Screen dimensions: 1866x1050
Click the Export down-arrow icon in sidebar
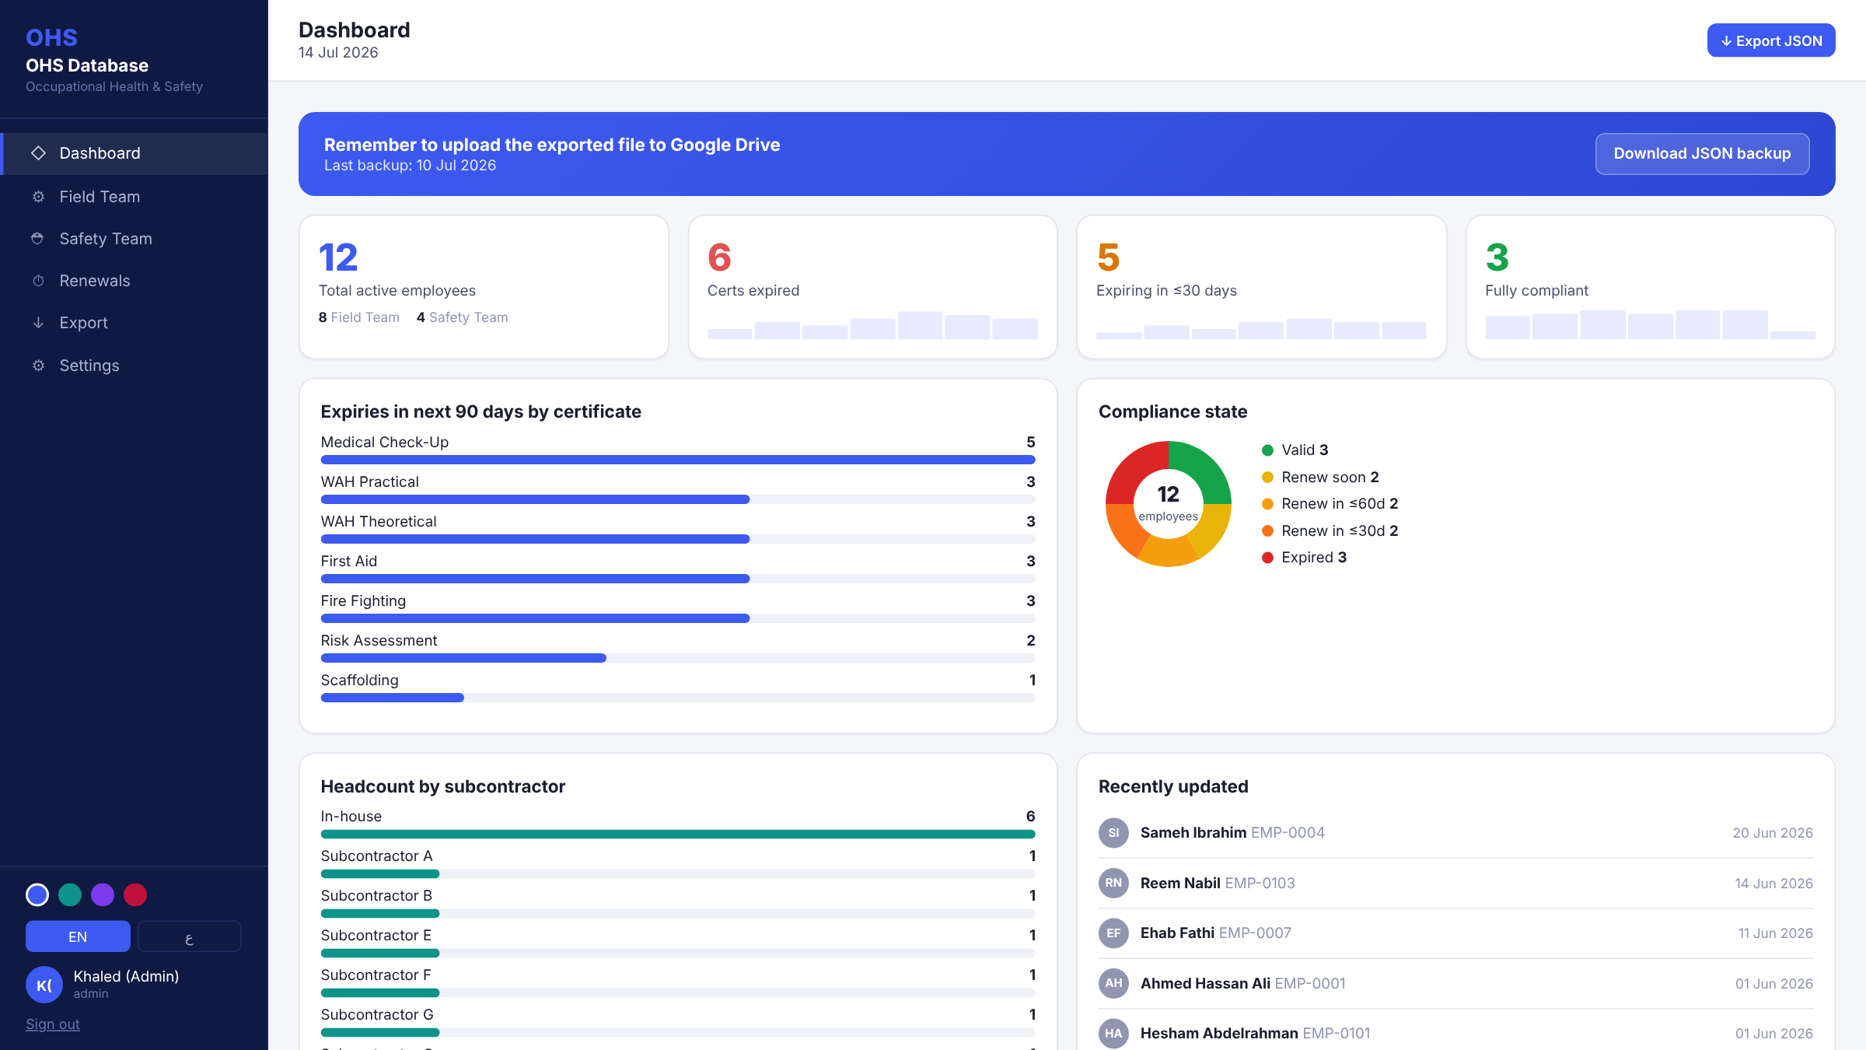point(38,323)
